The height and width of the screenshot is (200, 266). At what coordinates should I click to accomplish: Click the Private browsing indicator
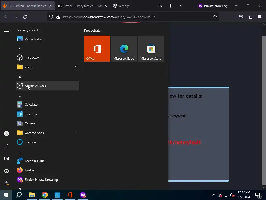coord(213,6)
